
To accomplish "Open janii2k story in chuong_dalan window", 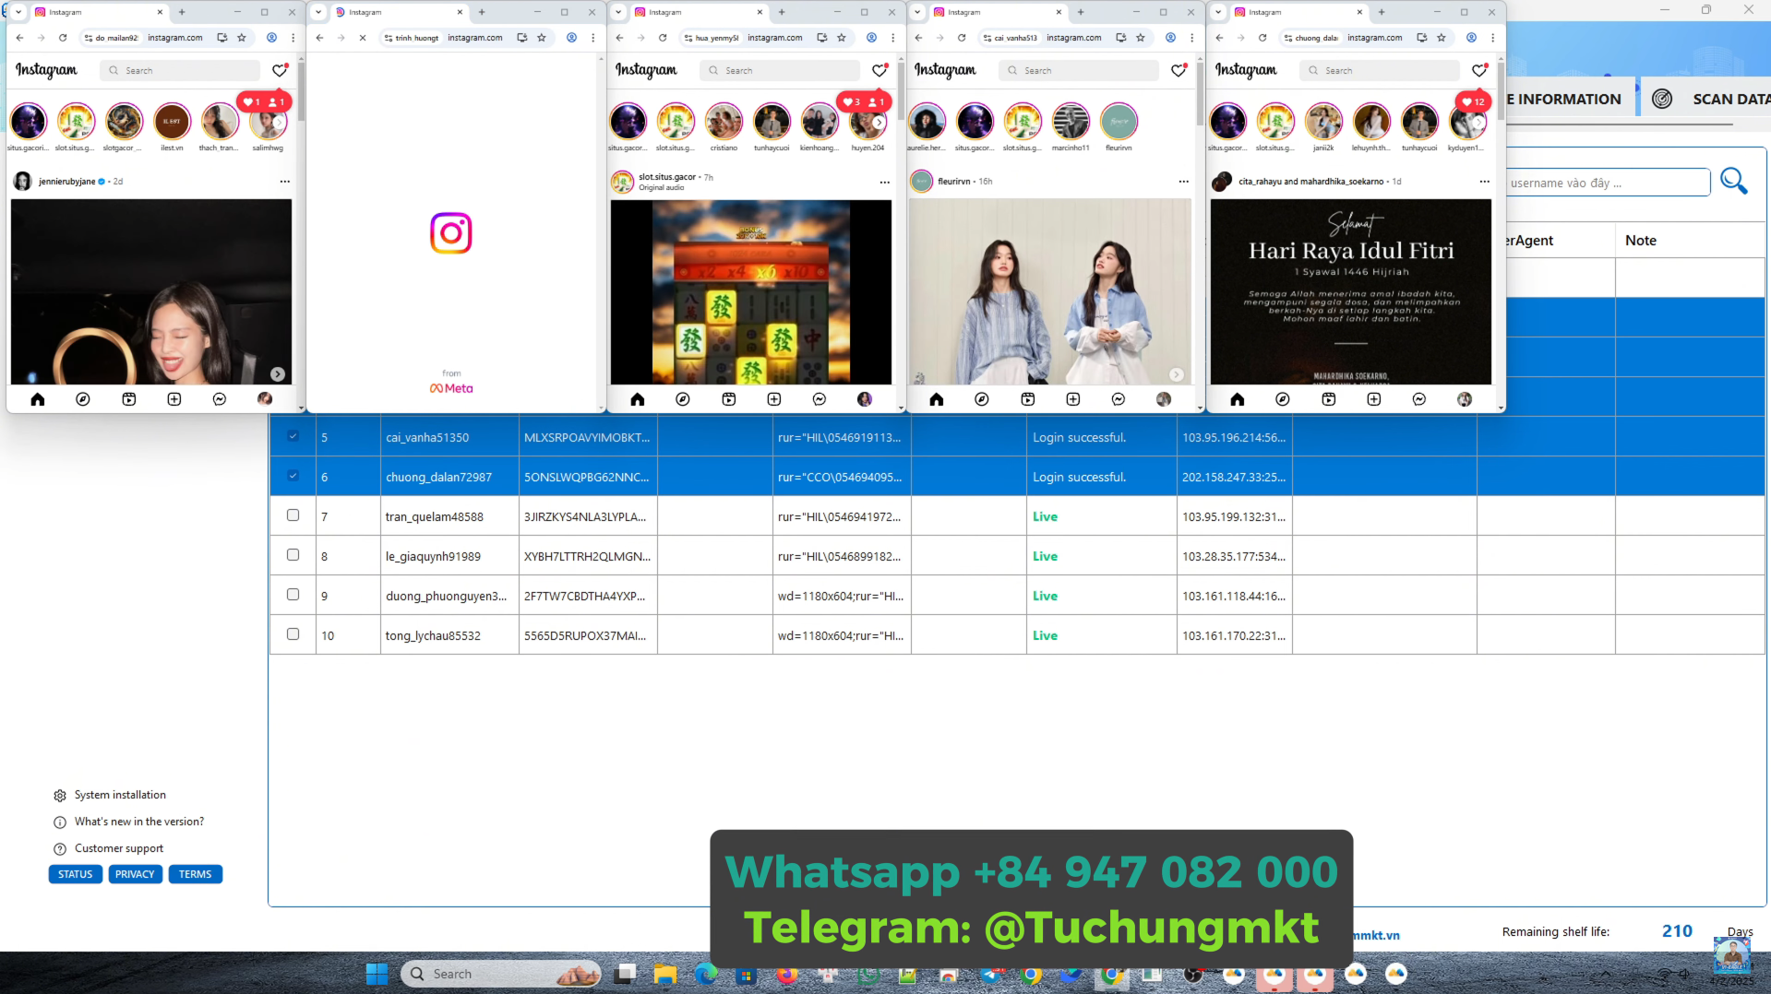I will click(1323, 122).
